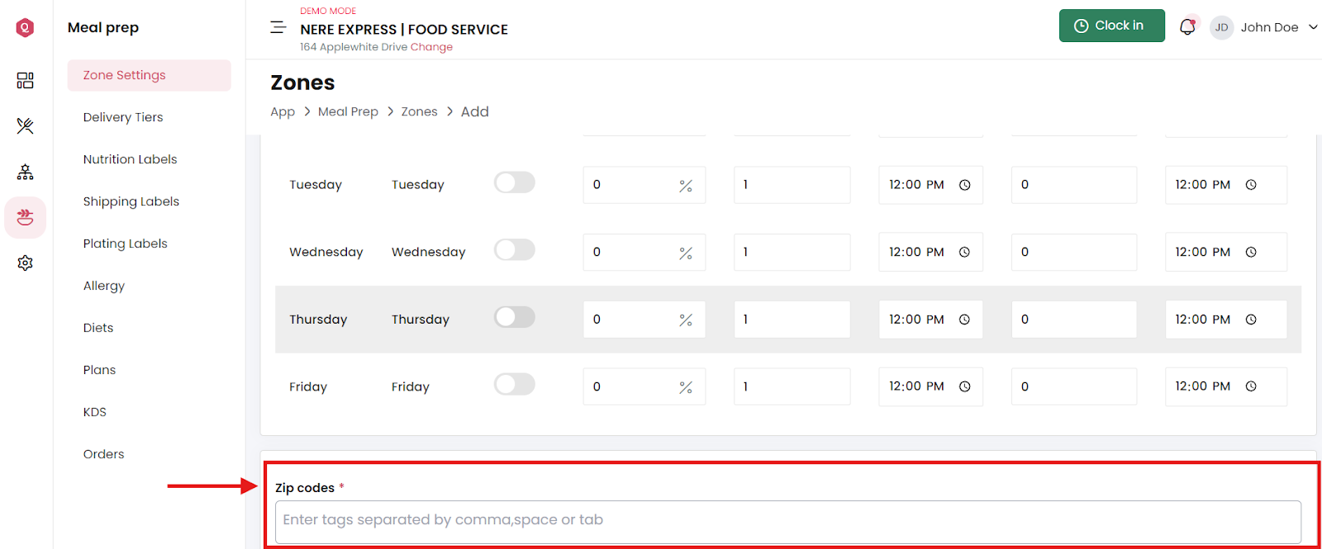This screenshot has width=1322, height=549.
Task: Click the Add breadcrumb text
Action: 475,111
